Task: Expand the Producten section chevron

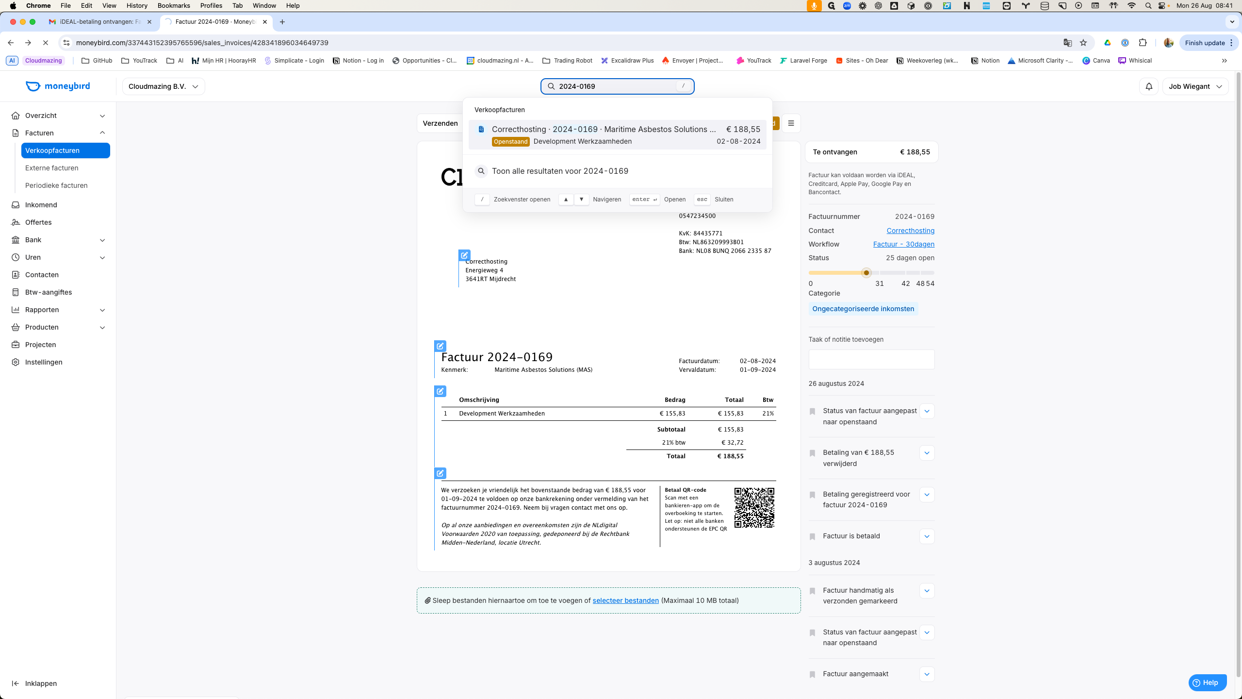Action: (x=102, y=327)
